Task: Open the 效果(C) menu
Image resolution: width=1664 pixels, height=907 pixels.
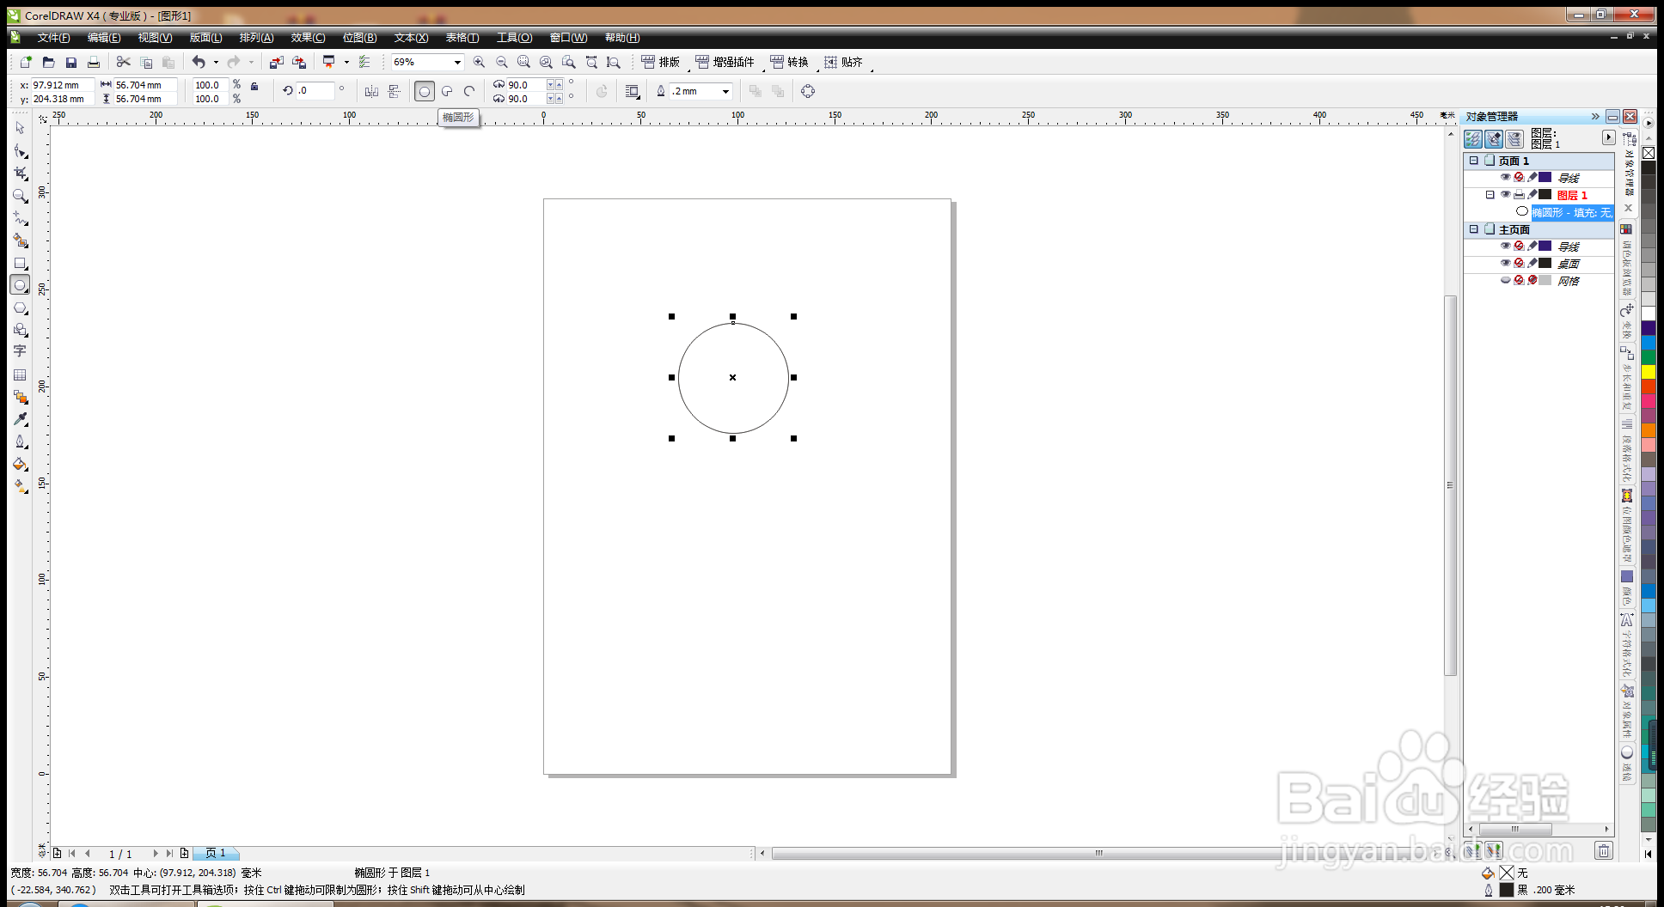Action: click(x=308, y=38)
